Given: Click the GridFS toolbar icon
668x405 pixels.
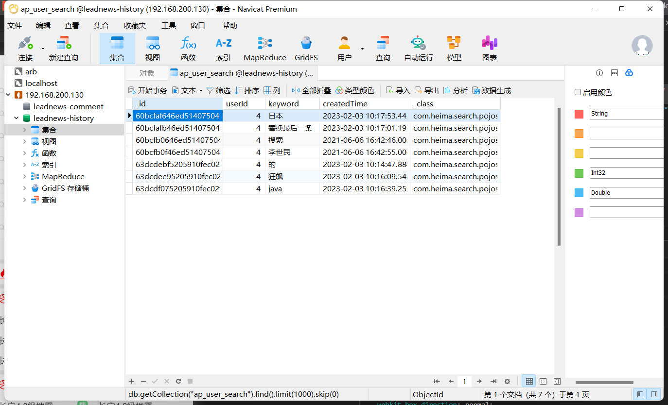Looking at the screenshot, I should click(x=306, y=48).
